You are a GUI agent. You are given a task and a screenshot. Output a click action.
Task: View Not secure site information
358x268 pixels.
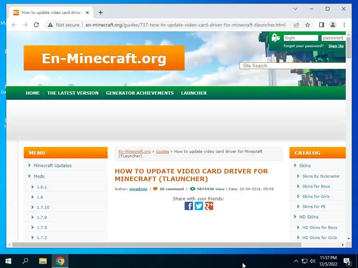(x=64, y=25)
